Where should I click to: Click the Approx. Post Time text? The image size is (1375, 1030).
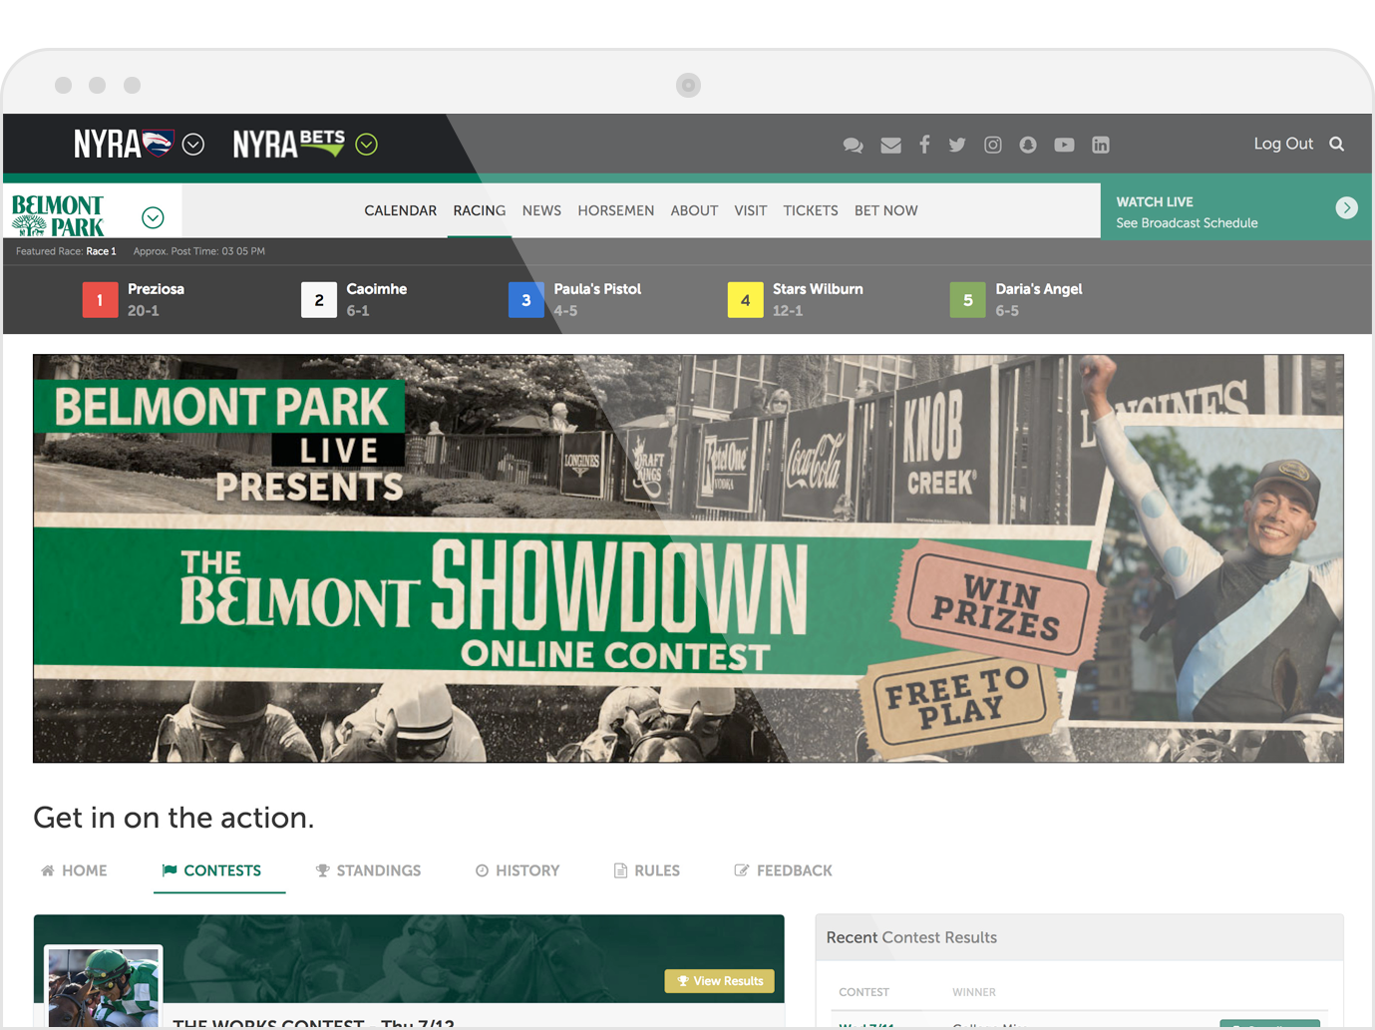coord(199,251)
